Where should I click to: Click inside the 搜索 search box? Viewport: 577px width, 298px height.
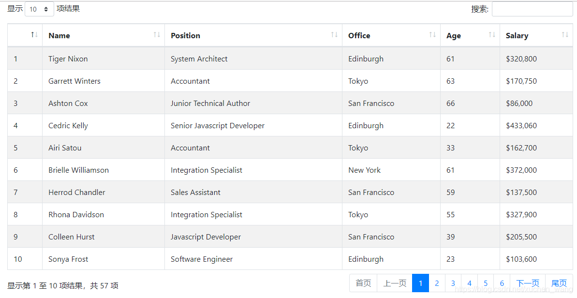tap(532, 9)
